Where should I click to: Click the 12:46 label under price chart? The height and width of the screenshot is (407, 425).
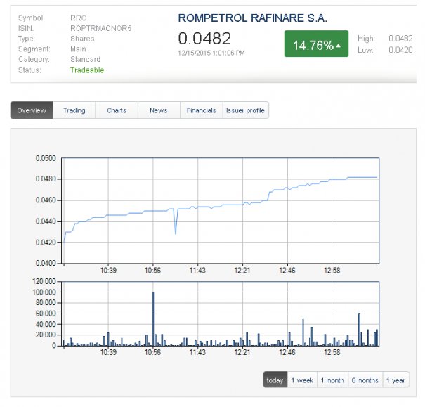point(287,271)
